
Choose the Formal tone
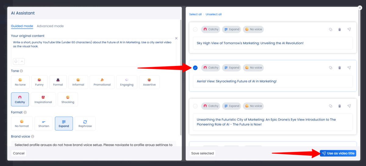(58, 82)
